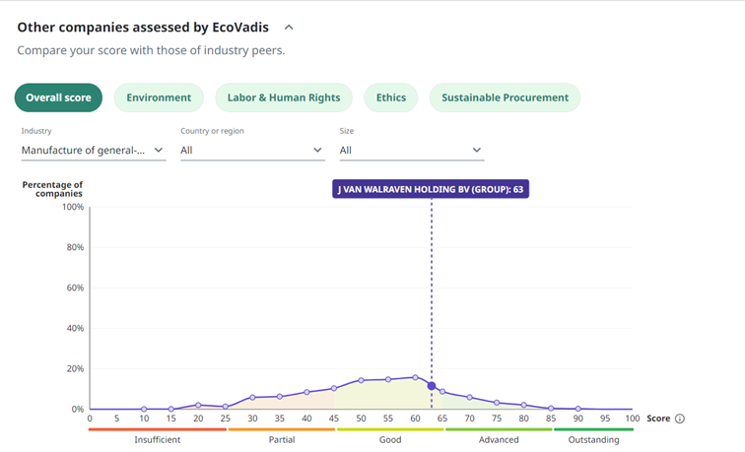Click the dark green Outstanding band
The image size is (745, 452).
593,429
